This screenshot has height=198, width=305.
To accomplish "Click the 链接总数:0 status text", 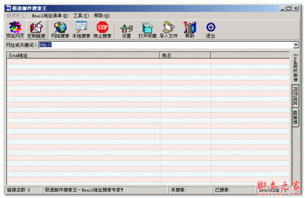I will point(19,190).
